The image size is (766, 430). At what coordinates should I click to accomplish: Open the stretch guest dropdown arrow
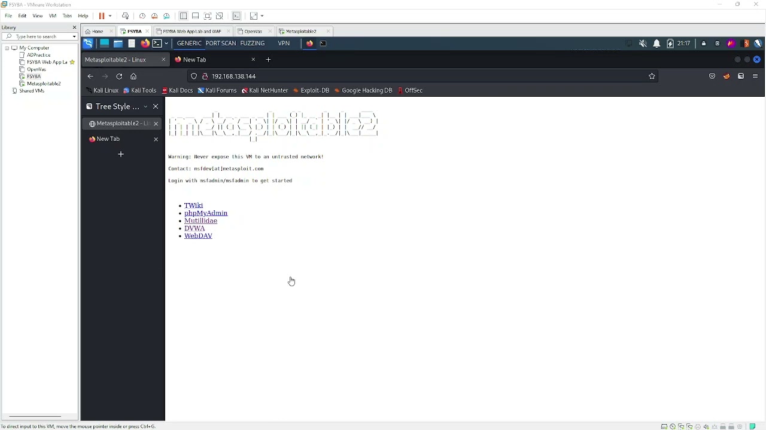(262, 16)
